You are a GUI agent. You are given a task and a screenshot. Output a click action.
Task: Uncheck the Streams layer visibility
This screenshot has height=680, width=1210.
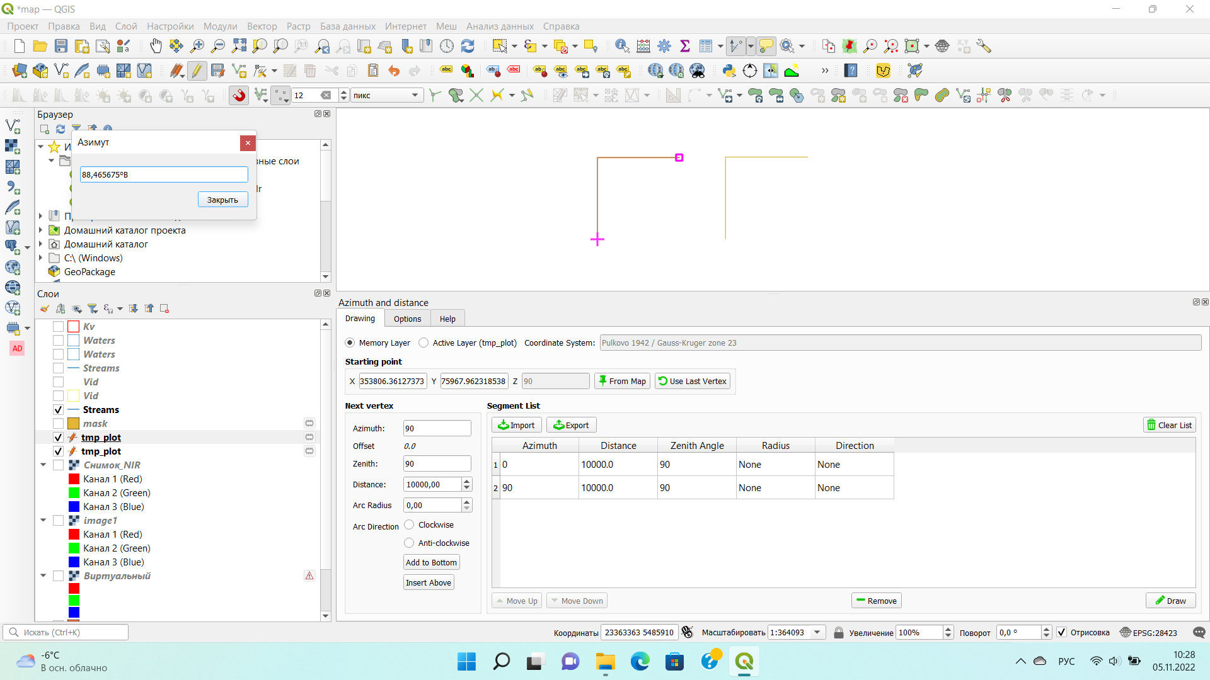point(58,410)
